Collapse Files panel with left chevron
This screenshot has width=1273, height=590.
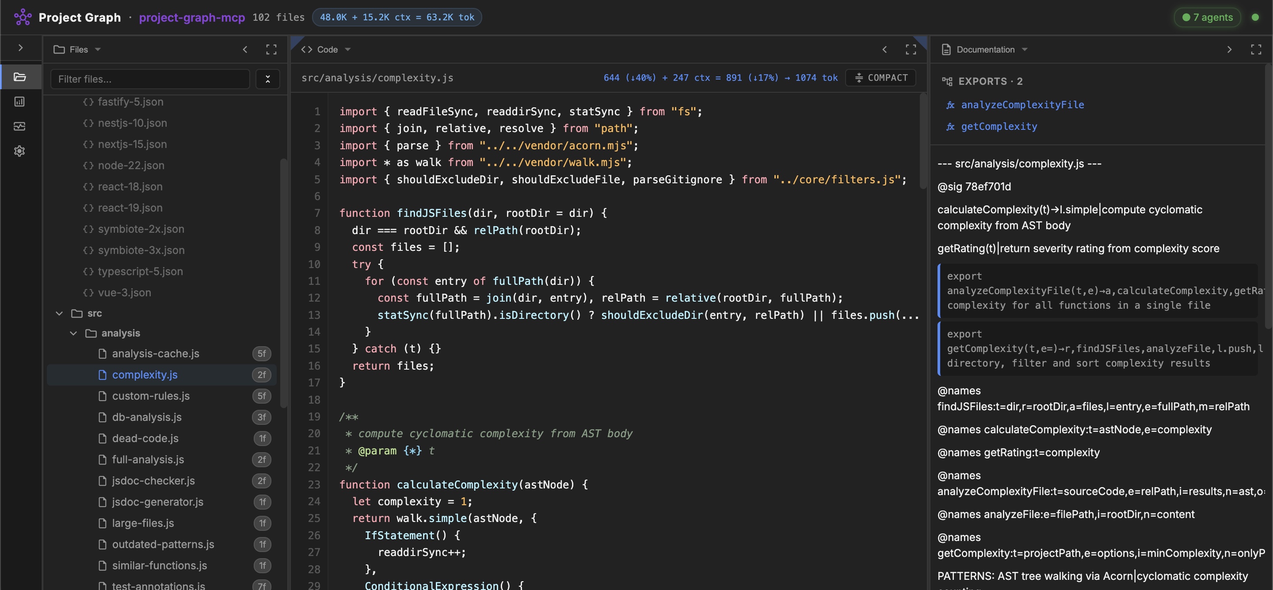point(245,49)
